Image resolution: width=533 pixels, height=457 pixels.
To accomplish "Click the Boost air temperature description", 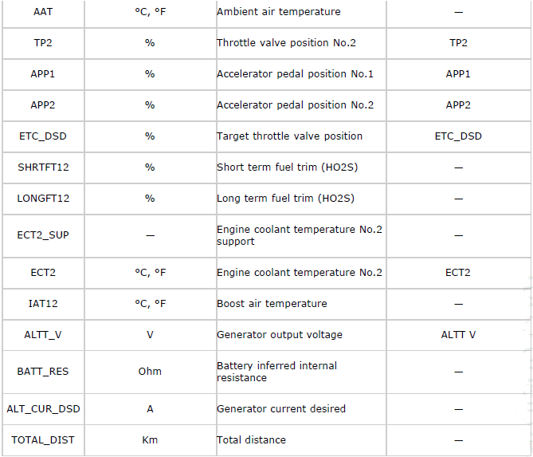I will click(272, 304).
